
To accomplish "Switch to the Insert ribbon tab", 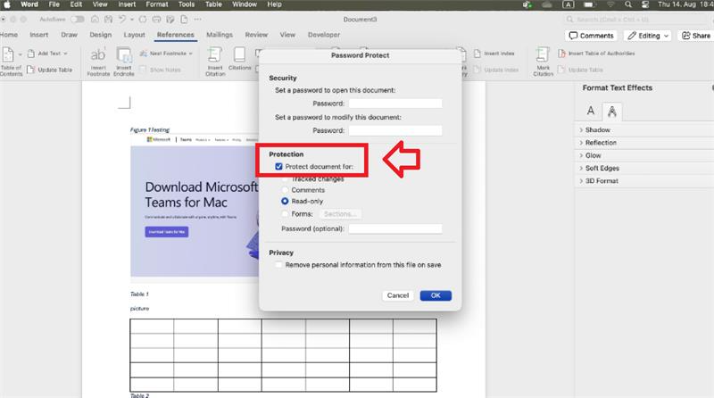I will (x=38, y=35).
